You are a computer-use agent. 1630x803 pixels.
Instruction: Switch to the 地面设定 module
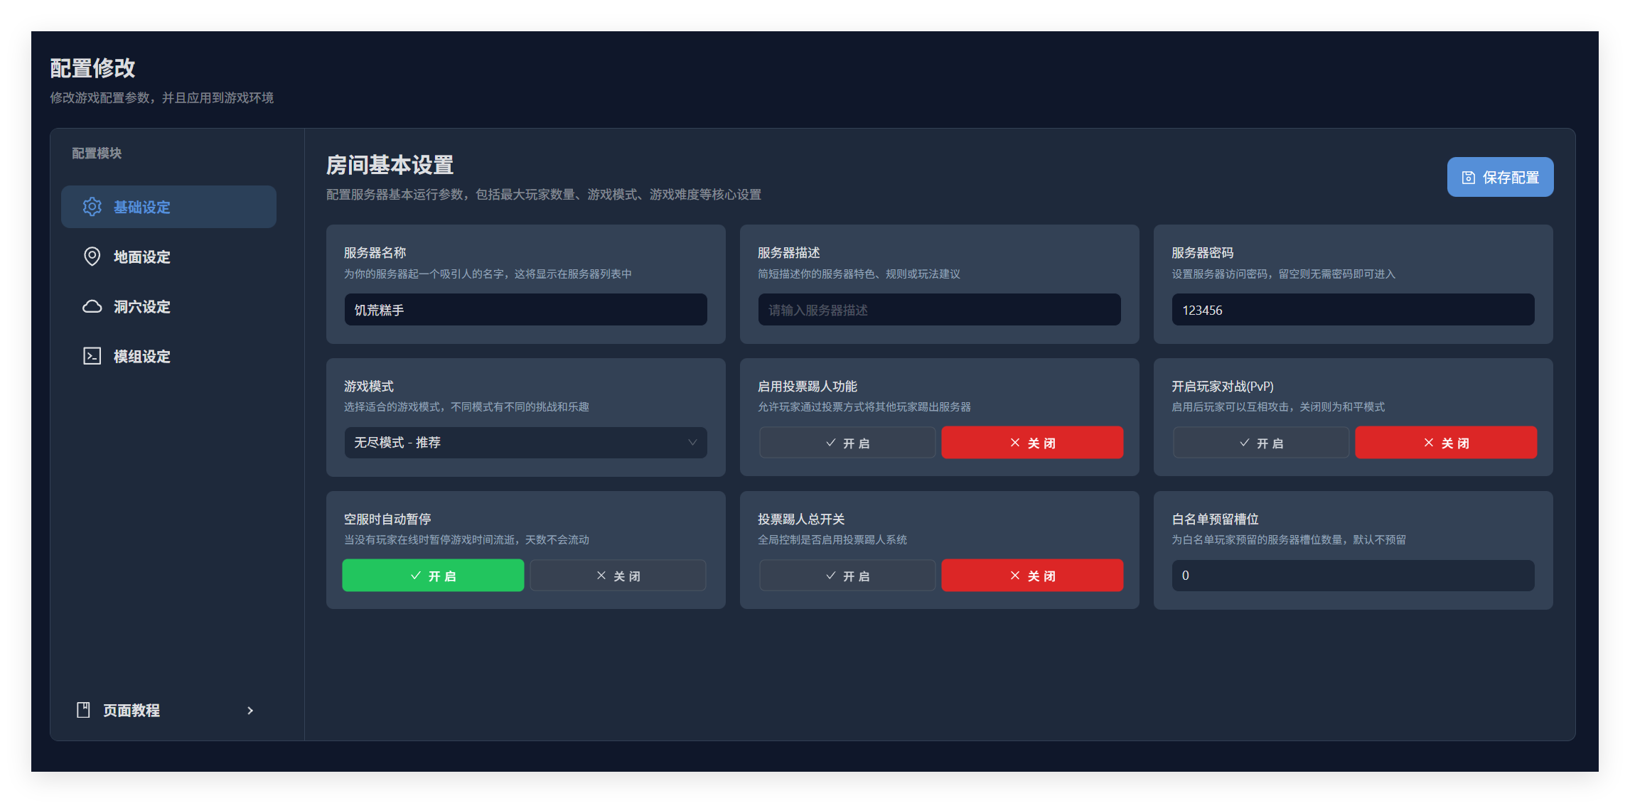pyautogui.click(x=142, y=257)
